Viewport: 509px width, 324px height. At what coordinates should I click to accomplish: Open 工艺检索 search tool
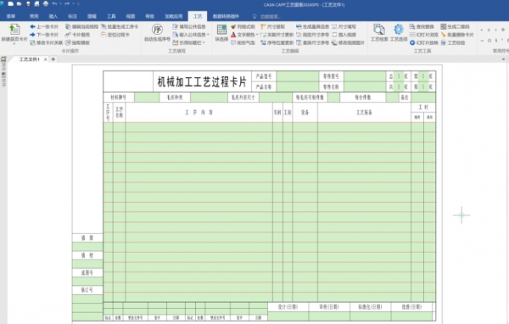378,30
